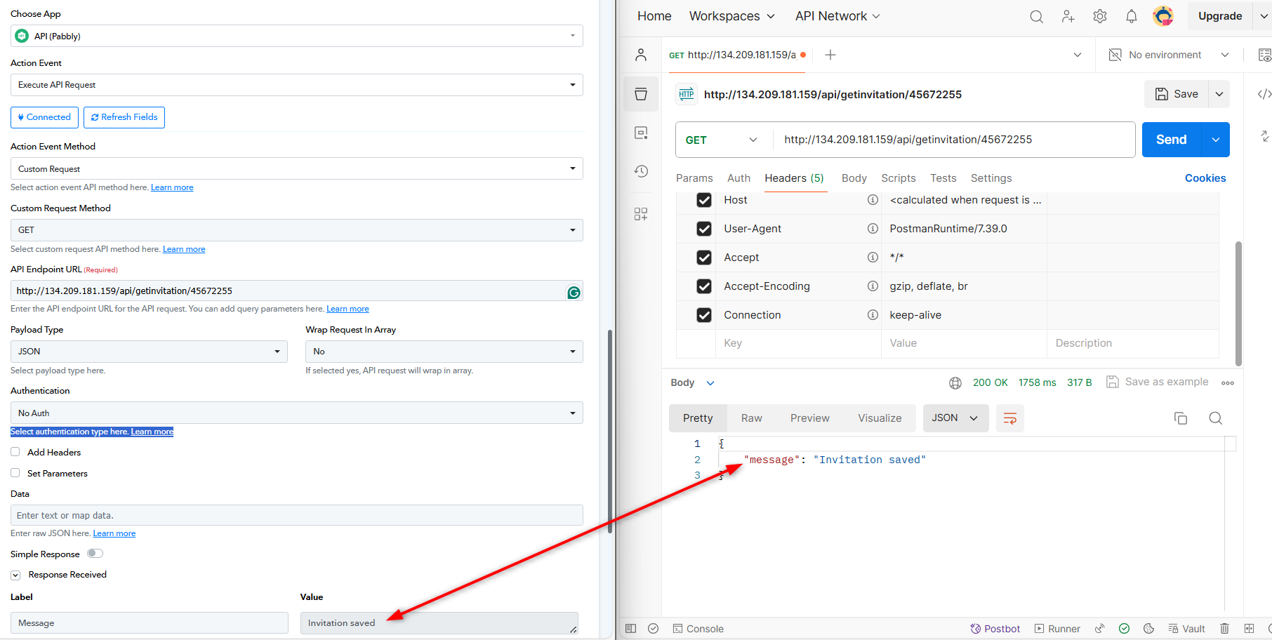
Task: Open the Postman user avatar menu
Action: coord(1163,16)
